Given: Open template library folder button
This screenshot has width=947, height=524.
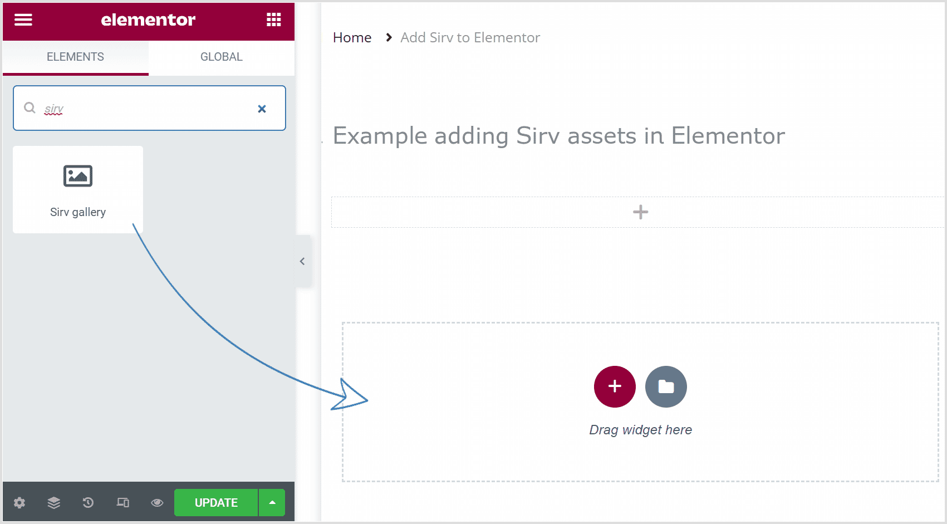Looking at the screenshot, I should [x=666, y=386].
